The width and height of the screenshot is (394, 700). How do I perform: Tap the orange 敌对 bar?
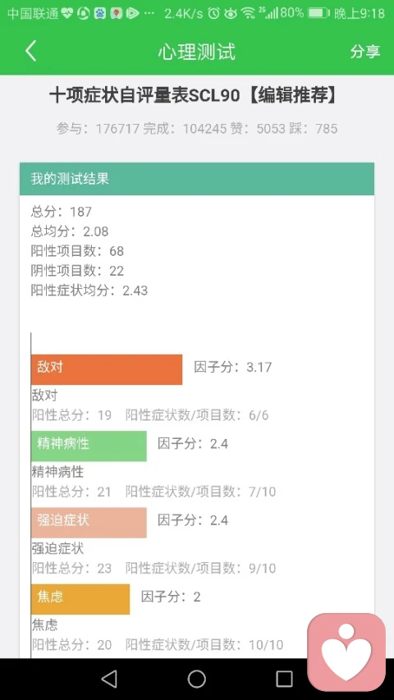[107, 369]
